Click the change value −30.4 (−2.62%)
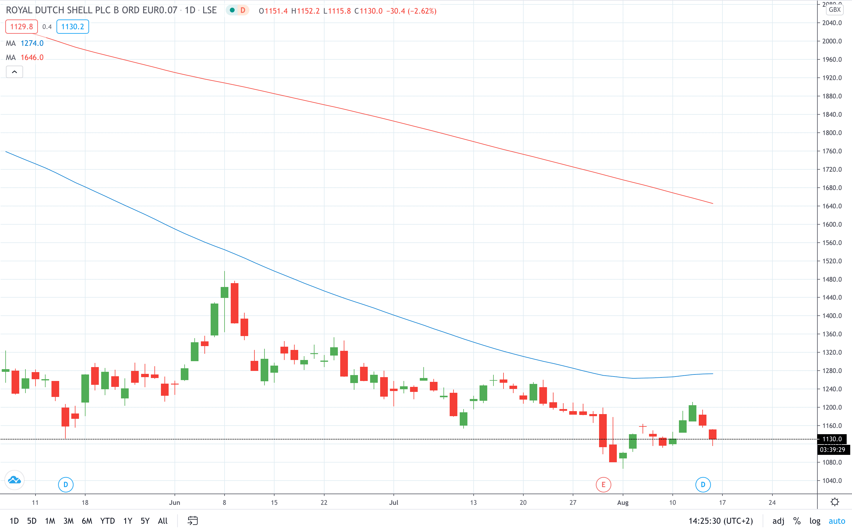The width and height of the screenshot is (852, 532). (x=411, y=11)
